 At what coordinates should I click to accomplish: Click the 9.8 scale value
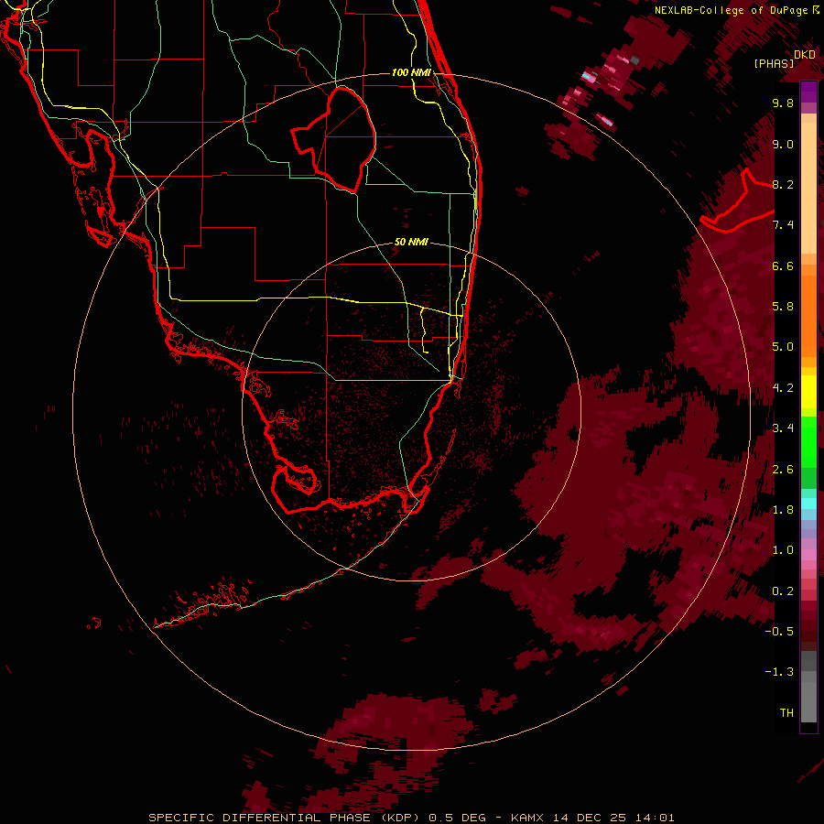tap(783, 103)
